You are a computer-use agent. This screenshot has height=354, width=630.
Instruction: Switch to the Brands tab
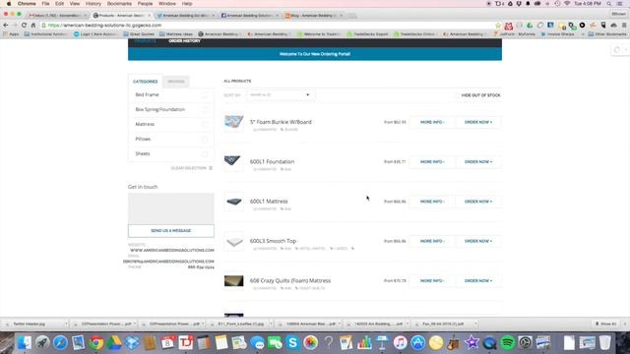click(176, 82)
